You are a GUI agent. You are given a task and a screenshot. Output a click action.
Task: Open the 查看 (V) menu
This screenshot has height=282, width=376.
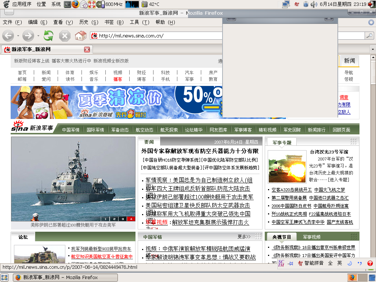63,22
